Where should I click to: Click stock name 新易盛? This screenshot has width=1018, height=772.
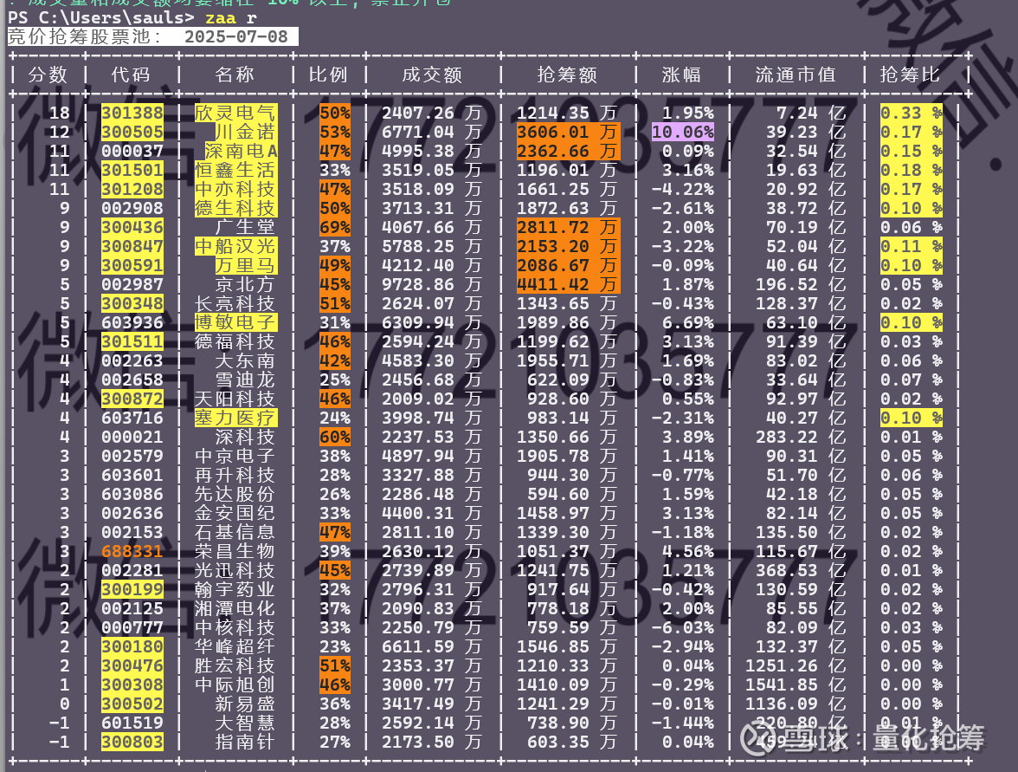[x=246, y=704]
